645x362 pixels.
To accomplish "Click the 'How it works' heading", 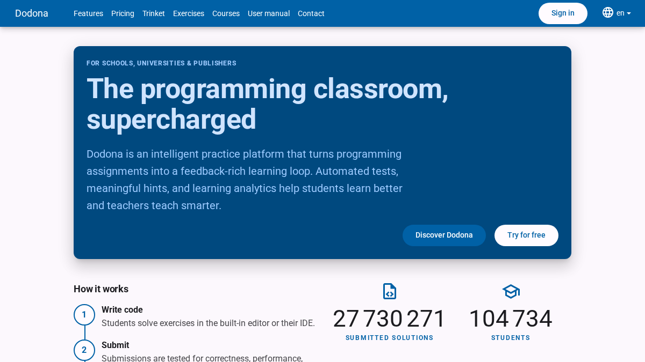I will (x=101, y=289).
